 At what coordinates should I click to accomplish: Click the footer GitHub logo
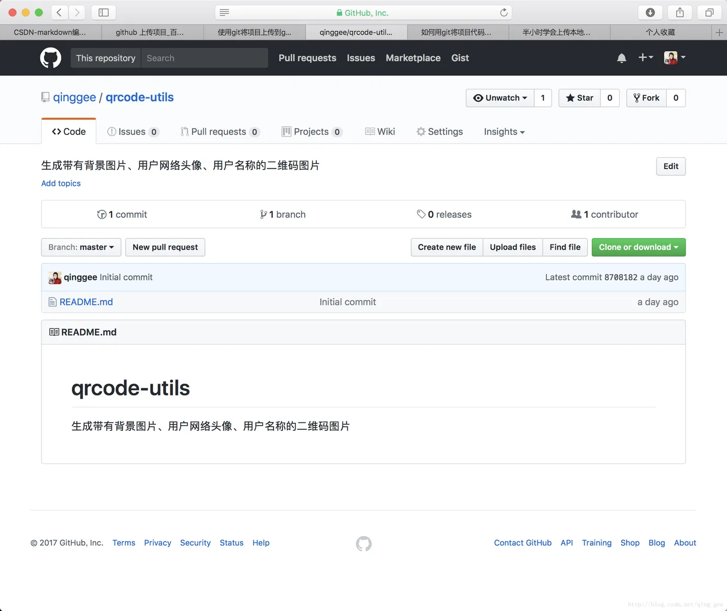[363, 544]
